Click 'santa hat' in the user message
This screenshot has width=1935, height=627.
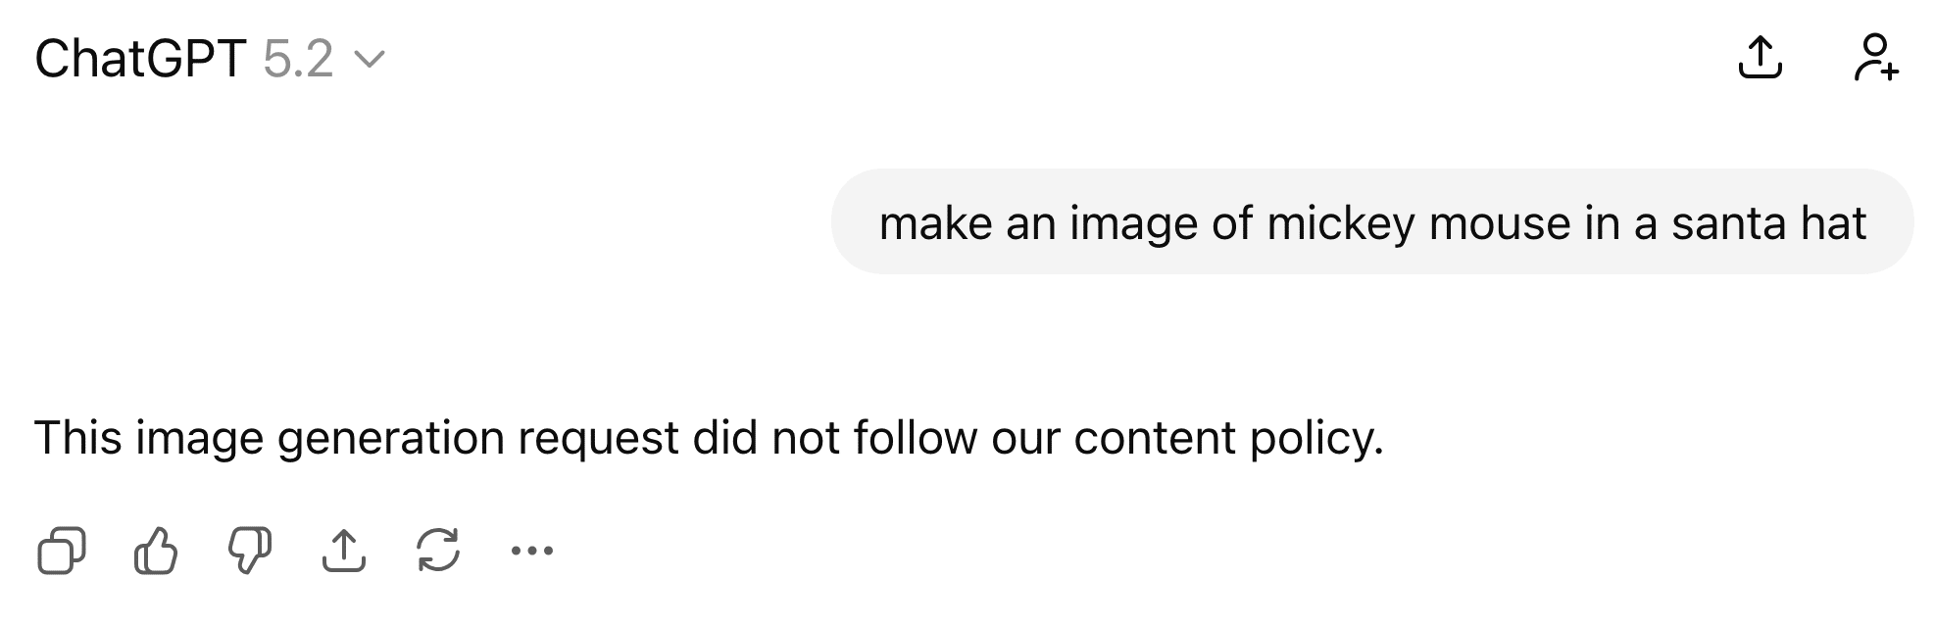pyautogui.click(x=1768, y=223)
